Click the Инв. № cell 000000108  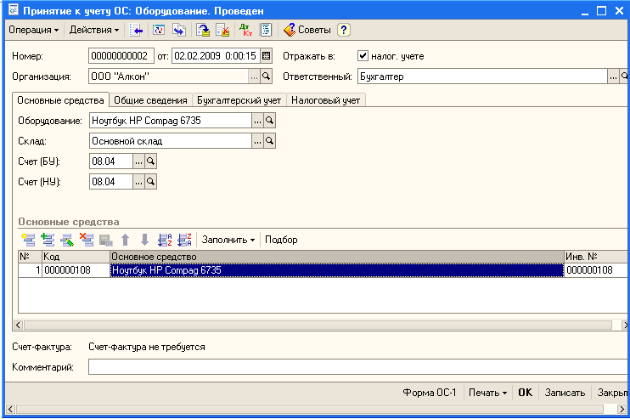coord(596,270)
